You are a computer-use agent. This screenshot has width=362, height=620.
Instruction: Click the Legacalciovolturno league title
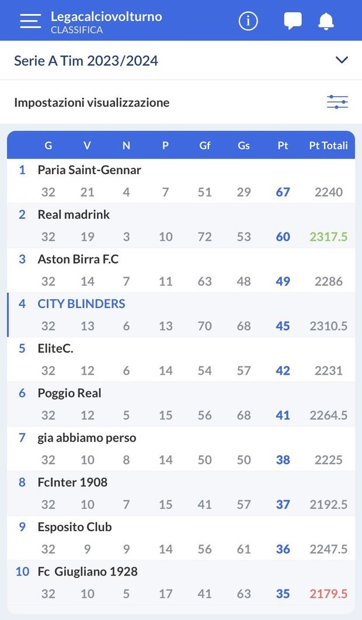click(106, 16)
